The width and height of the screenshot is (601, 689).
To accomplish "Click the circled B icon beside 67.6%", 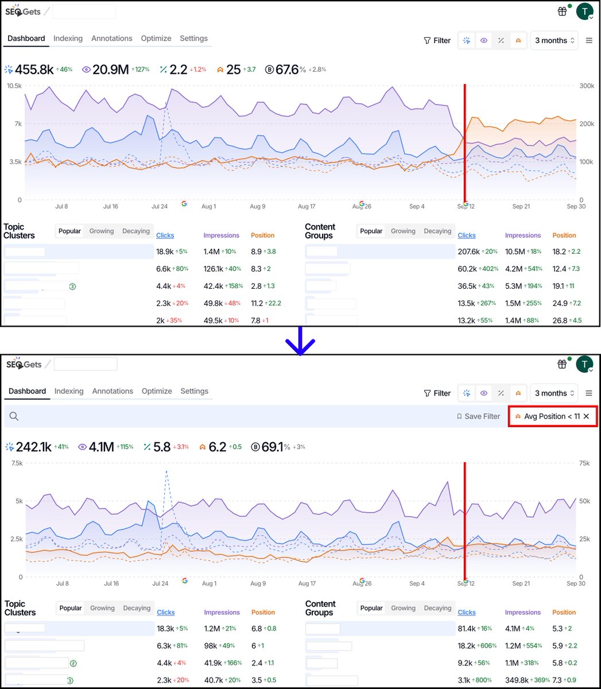I will (x=269, y=70).
